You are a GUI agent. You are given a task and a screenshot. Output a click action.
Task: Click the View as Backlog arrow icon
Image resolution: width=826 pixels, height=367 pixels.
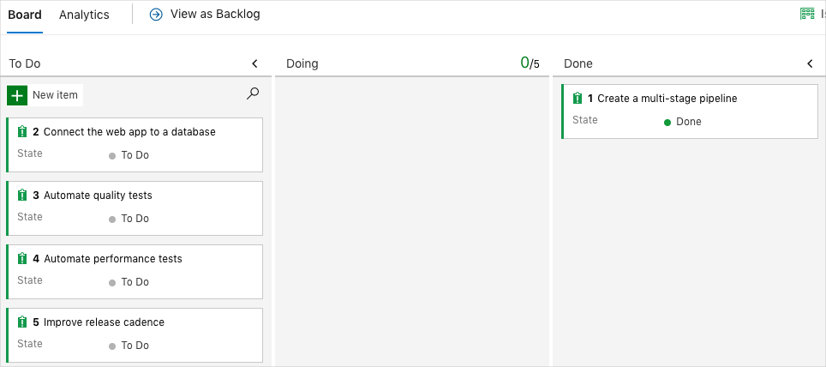(x=156, y=15)
